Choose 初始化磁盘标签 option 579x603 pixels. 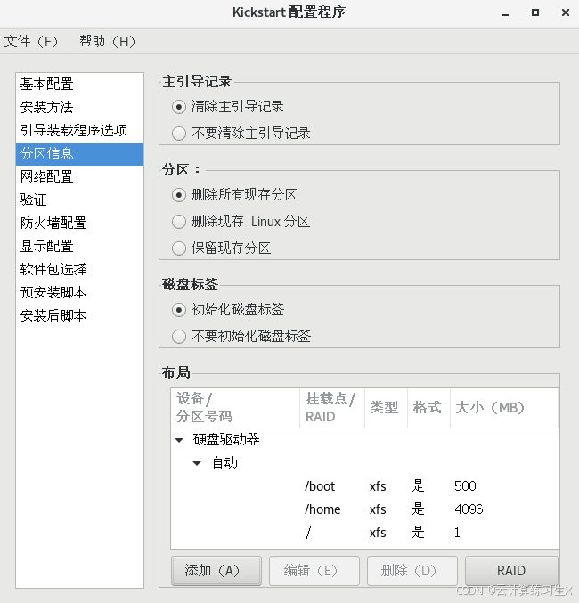[179, 310]
